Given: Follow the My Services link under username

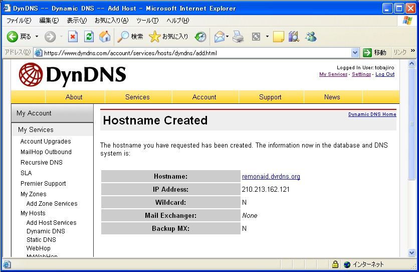Looking at the screenshot, I should pyautogui.click(x=333, y=74).
